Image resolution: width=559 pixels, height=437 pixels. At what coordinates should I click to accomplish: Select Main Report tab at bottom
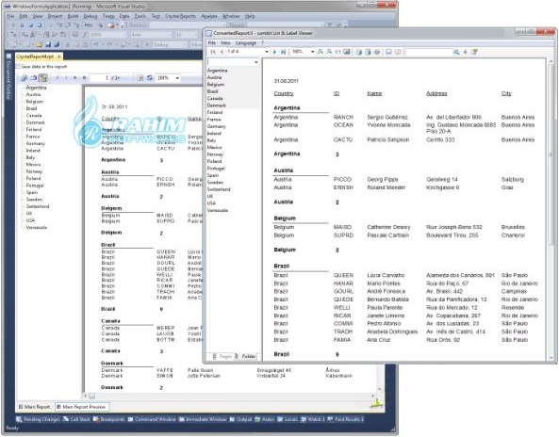pos(34,406)
